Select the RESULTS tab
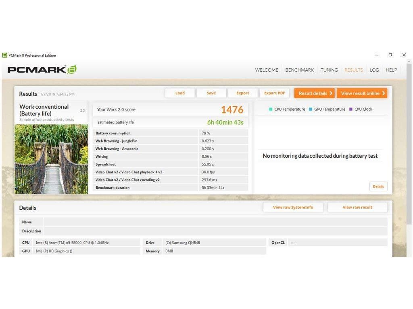 [x=354, y=70]
